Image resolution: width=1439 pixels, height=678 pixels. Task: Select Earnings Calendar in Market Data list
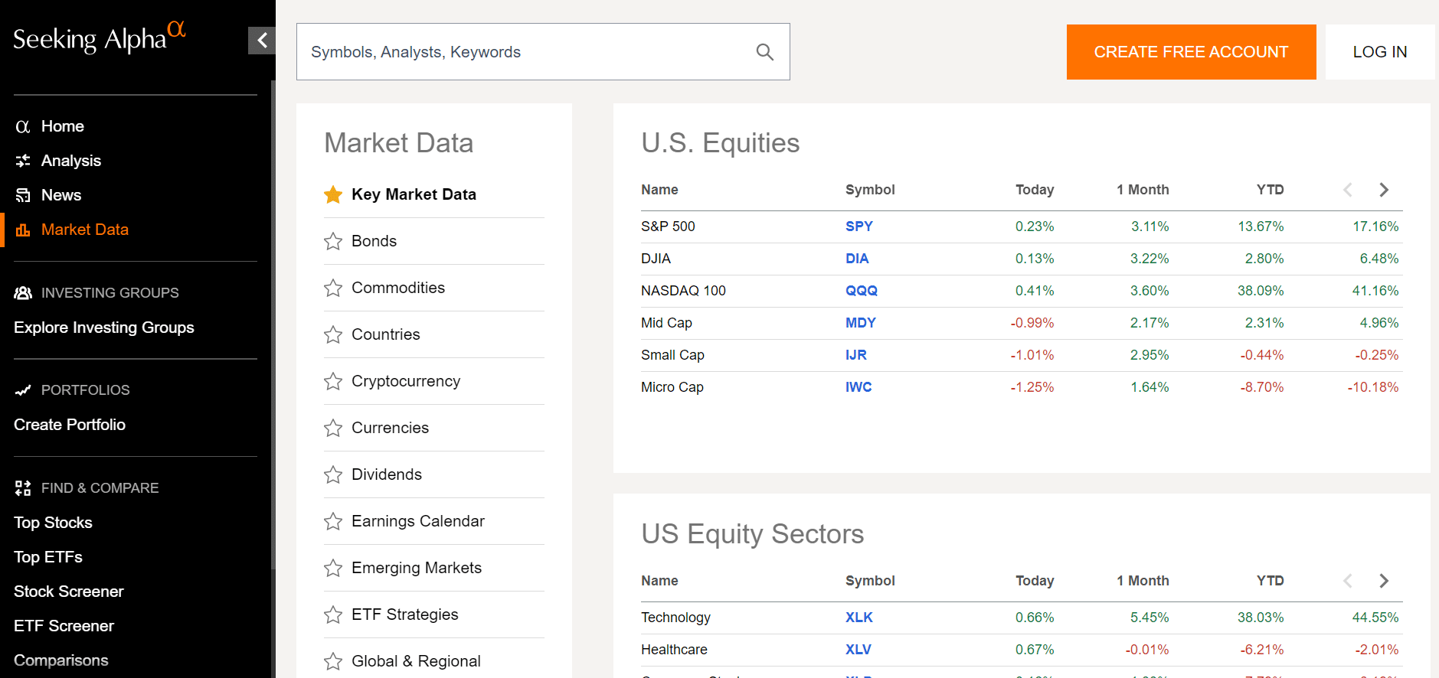418,521
